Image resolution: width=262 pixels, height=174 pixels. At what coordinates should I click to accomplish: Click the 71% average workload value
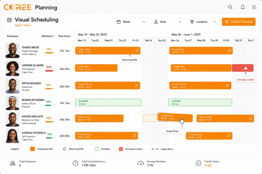(150, 165)
